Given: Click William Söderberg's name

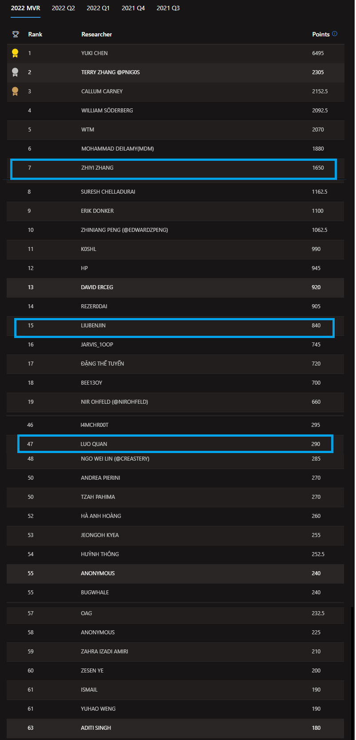Looking at the screenshot, I should [x=107, y=111].
